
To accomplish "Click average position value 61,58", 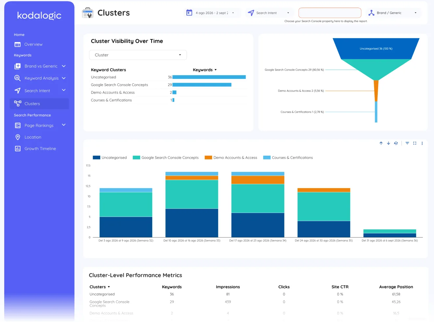I will (396, 294).
